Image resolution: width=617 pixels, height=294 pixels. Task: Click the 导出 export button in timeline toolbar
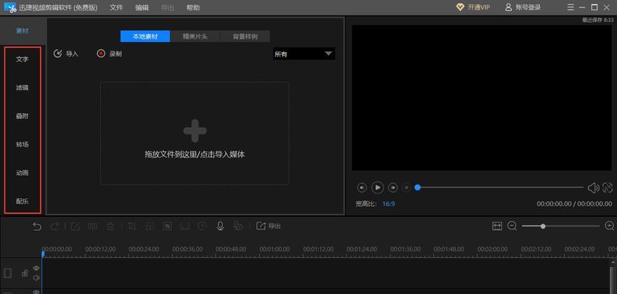(x=269, y=226)
